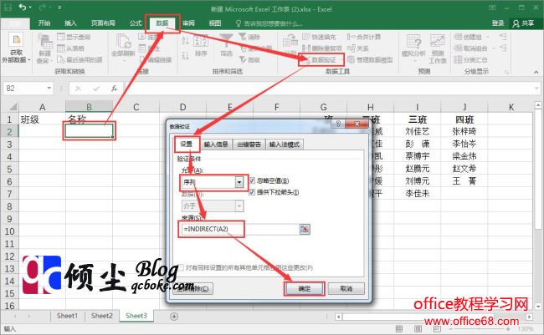
Task: Open the Home (开始) ribbon tab
Action: click(44, 23)
